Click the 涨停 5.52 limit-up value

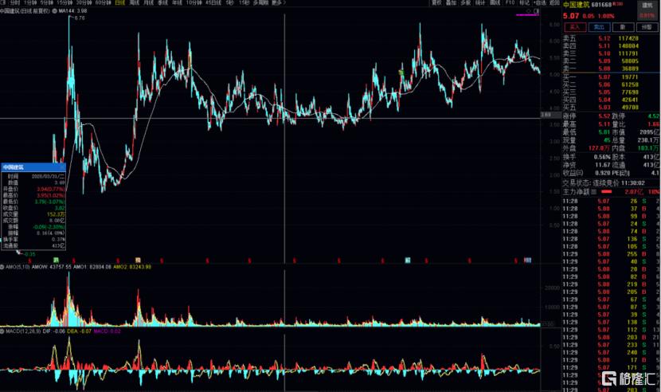coord(604,116)
